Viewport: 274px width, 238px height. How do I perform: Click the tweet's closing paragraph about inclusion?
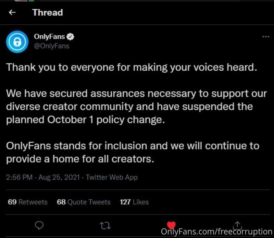[133, 152]
